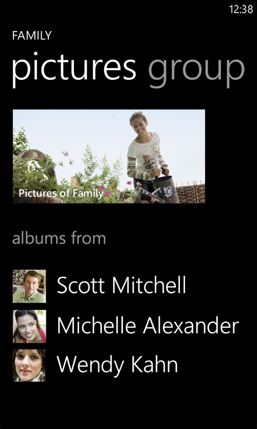Tap Scott Mitchell's profile photo
The width and height of the screenshot is (257, 429).
29,286
